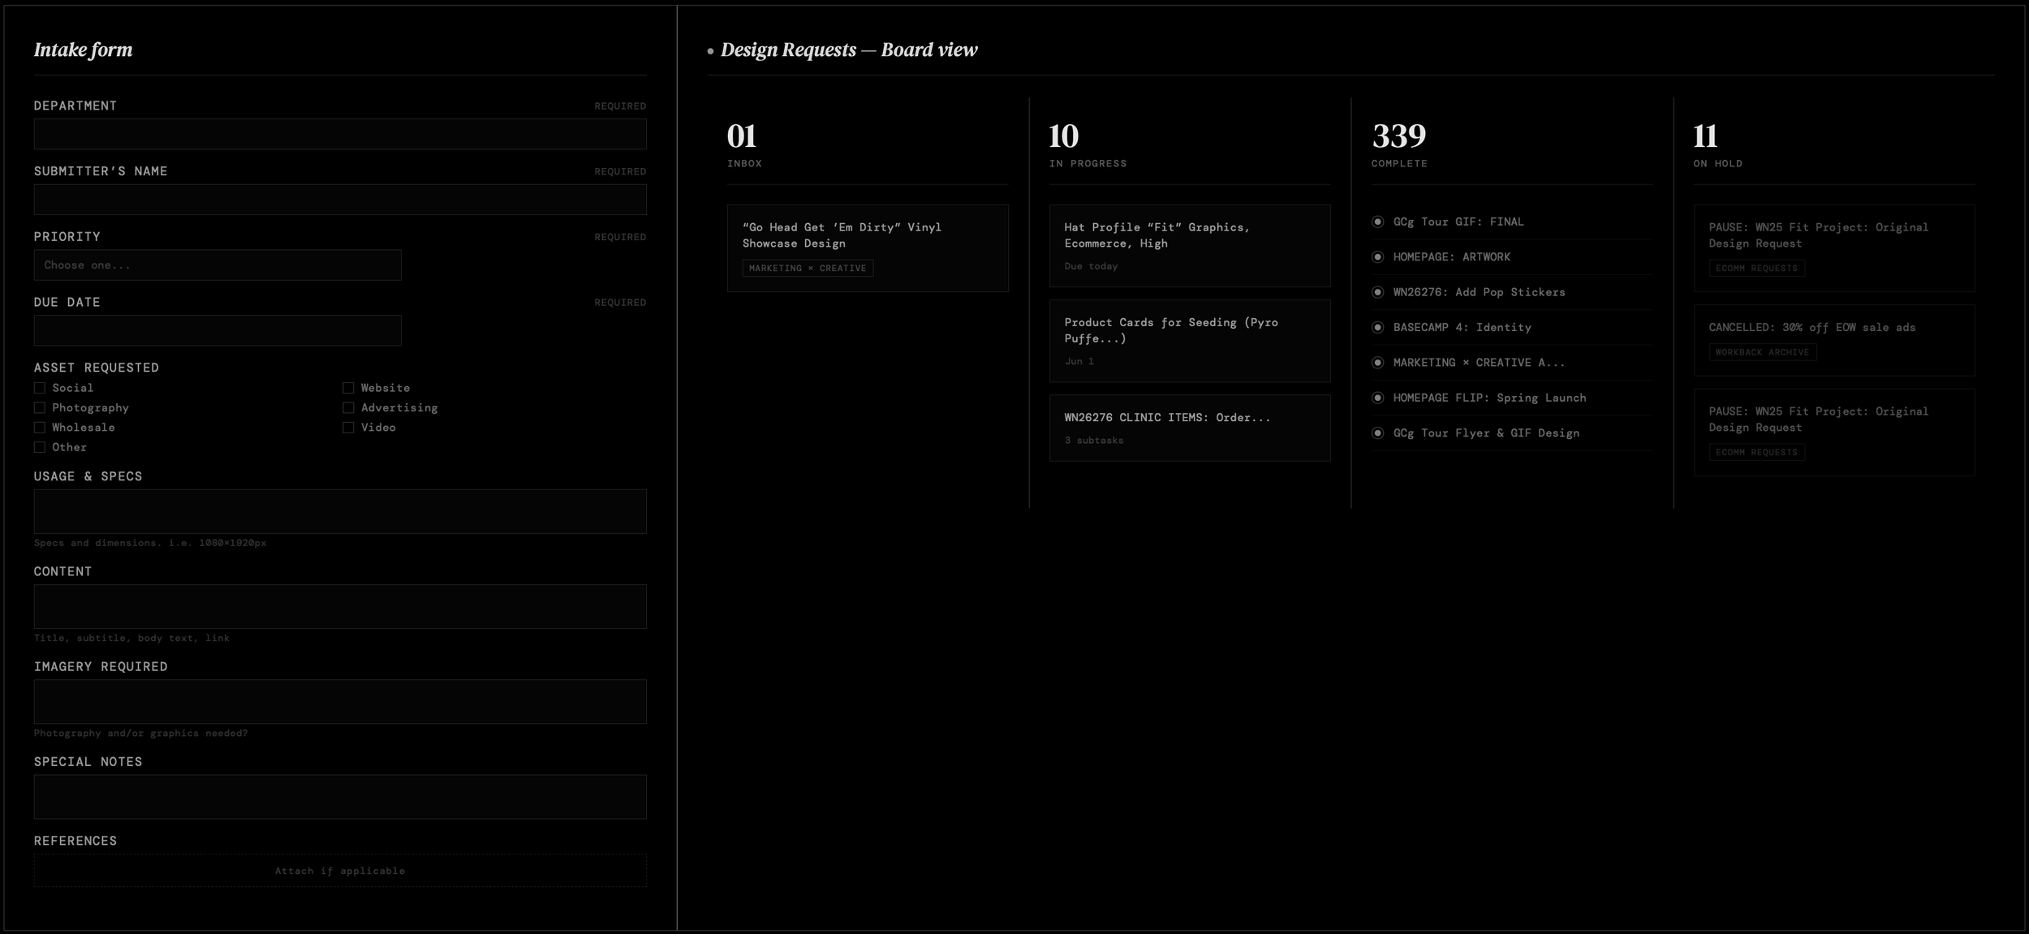Click the bullet dot before Design Requests title

pyautogui.click(x=710, y=51)
